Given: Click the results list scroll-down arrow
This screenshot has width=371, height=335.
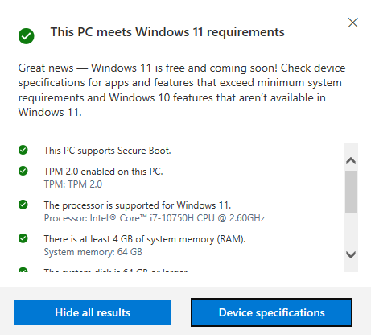Looking at the screenshot, I should [351, 254].
